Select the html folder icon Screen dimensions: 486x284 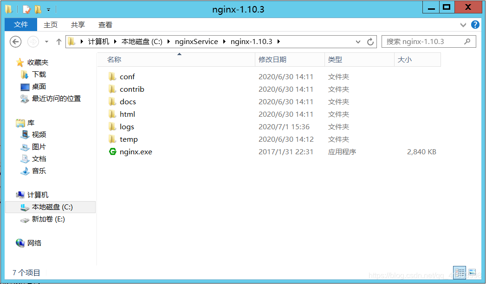[x=112, y=114]
